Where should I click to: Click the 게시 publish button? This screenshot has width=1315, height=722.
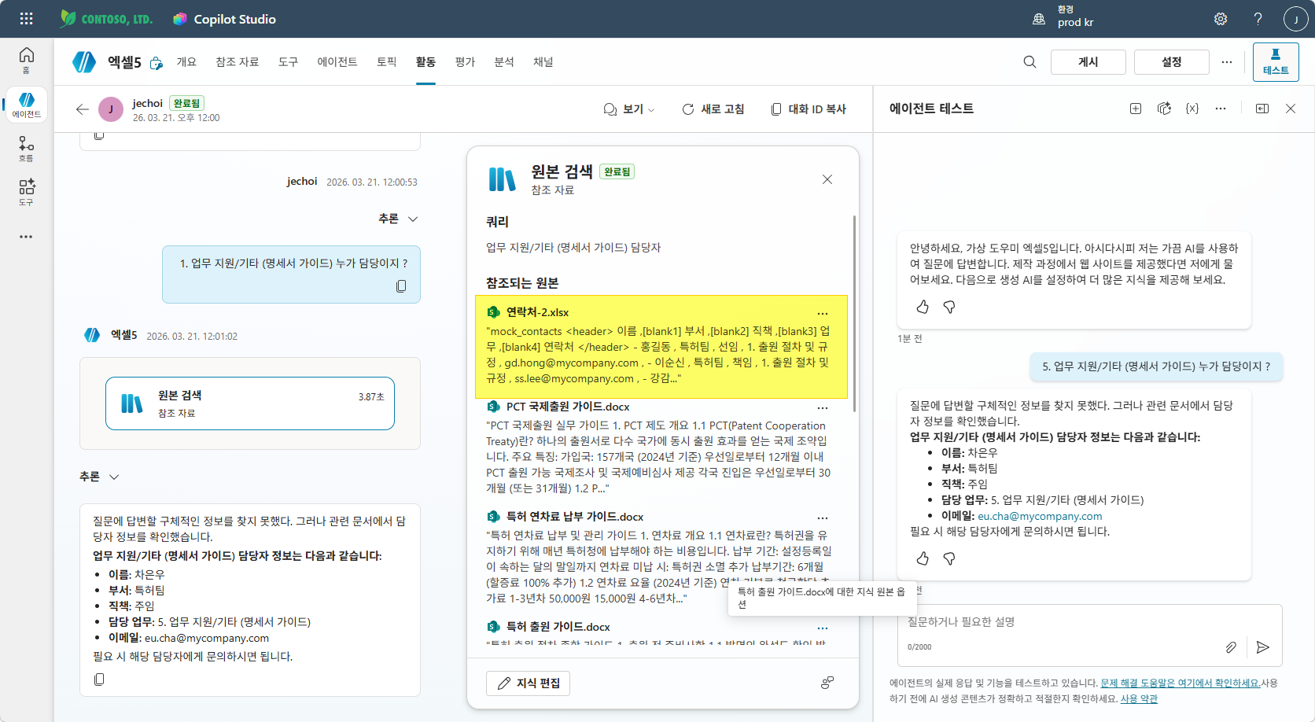click(x=1088, y=61)
